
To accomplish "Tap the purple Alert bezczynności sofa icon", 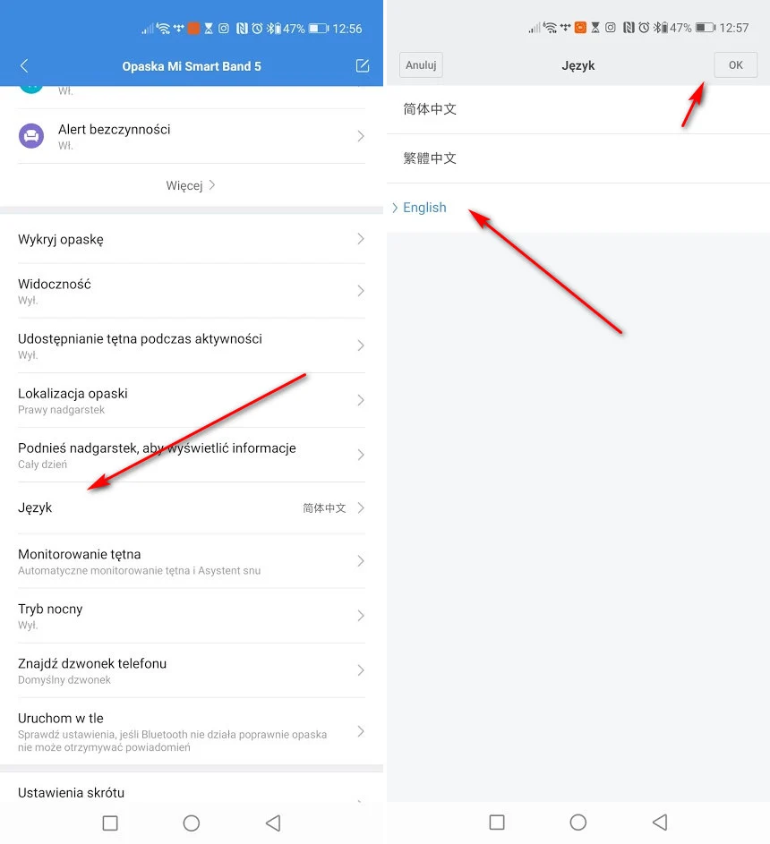I will click(x=31, y=136).
